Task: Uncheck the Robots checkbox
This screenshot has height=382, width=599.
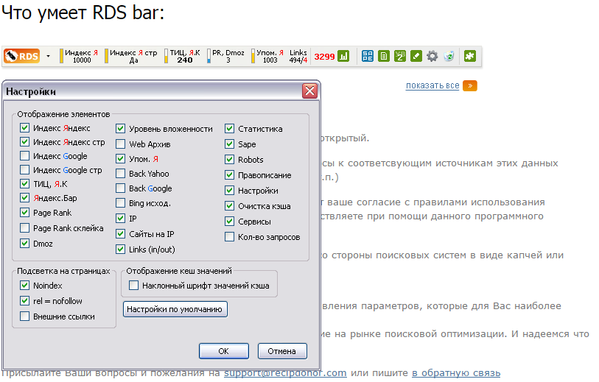Action: point(229,159)
